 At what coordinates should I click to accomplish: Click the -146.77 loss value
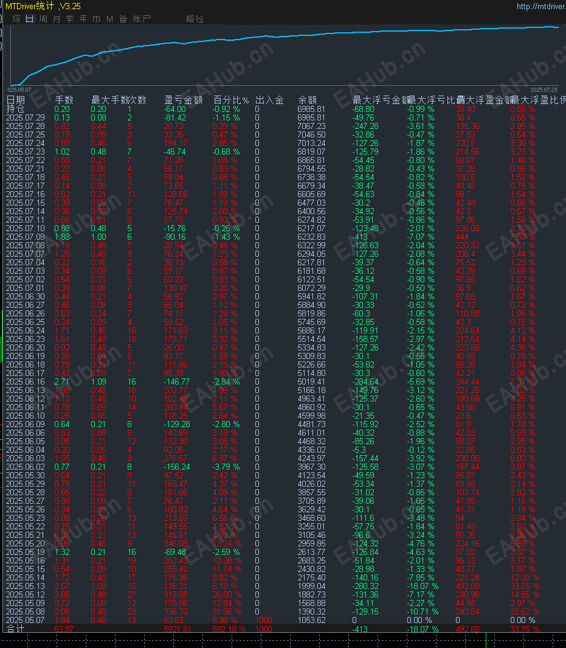coord(177,381)
